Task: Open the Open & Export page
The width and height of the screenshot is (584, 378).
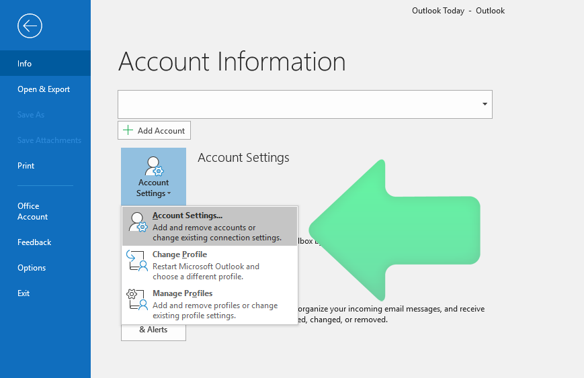Action: point(45,89)
